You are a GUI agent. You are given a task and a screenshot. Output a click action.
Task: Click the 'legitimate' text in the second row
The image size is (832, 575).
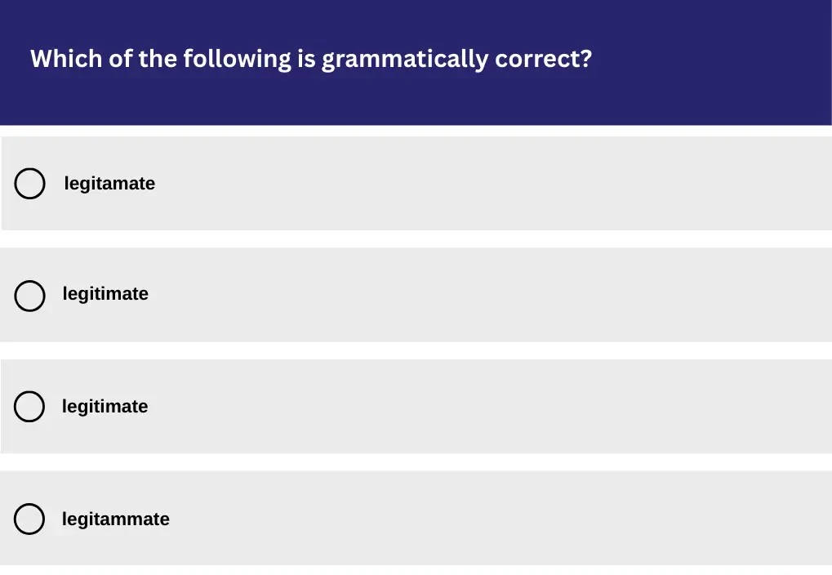105,294
